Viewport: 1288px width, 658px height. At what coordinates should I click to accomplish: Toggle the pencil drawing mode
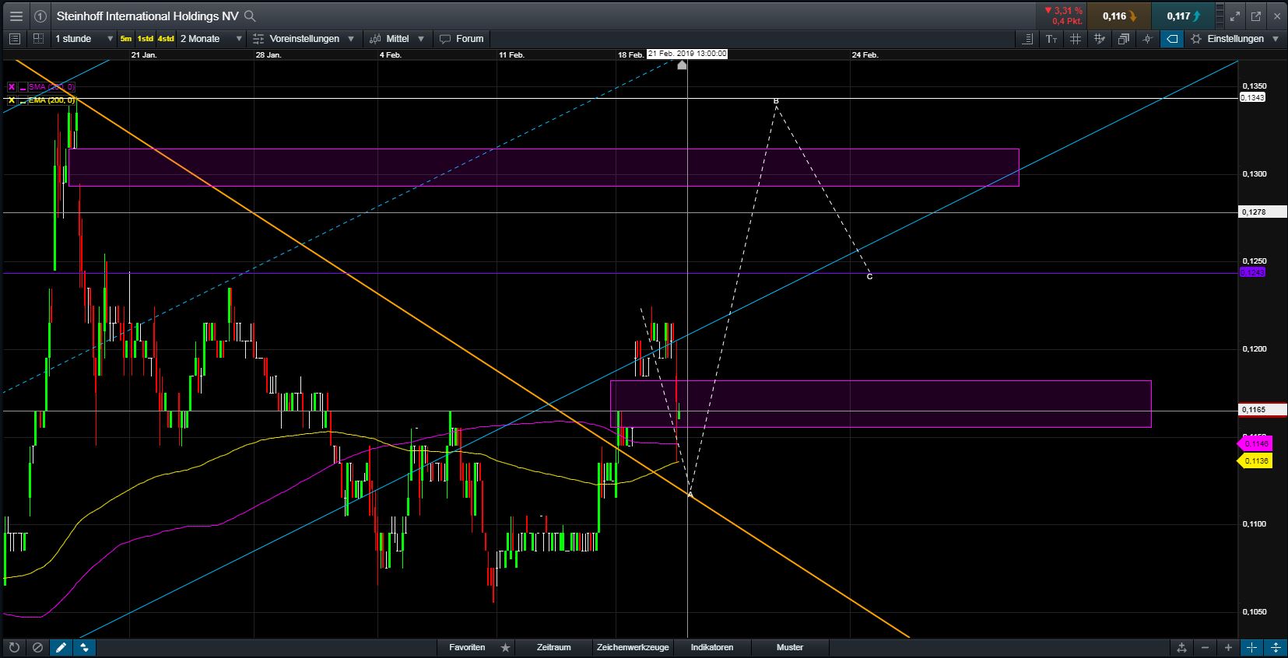[x=61, y=647]
